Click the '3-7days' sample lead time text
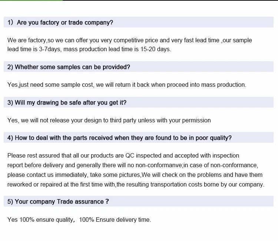 coord(50,49)
